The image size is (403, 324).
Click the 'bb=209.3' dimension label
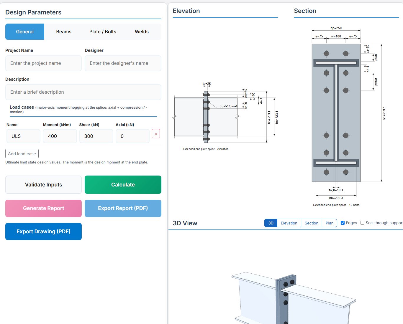336,198
